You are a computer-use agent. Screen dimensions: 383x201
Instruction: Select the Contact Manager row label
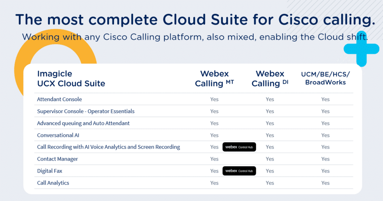pos(58,159)
